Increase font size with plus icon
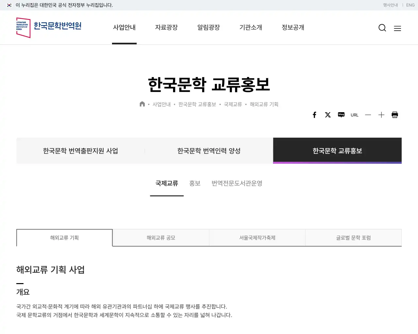 (x=381, y=114)
